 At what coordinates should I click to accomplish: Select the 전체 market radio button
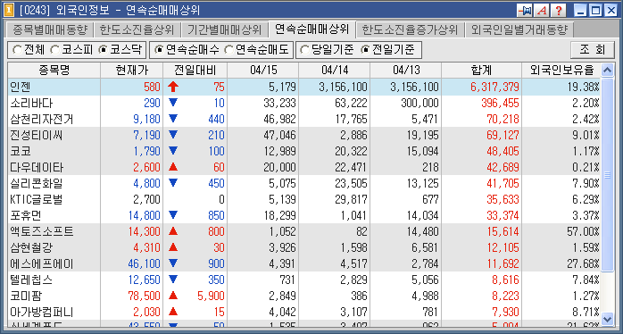(x=18, y=50)
